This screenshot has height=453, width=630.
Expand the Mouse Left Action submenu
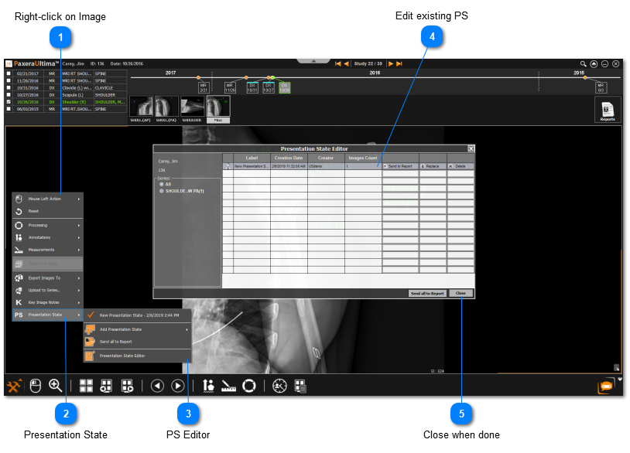[46, 199]
